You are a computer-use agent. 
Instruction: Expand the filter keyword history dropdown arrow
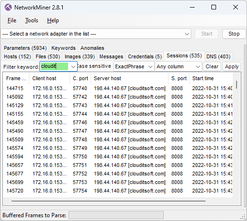(73, 66)
